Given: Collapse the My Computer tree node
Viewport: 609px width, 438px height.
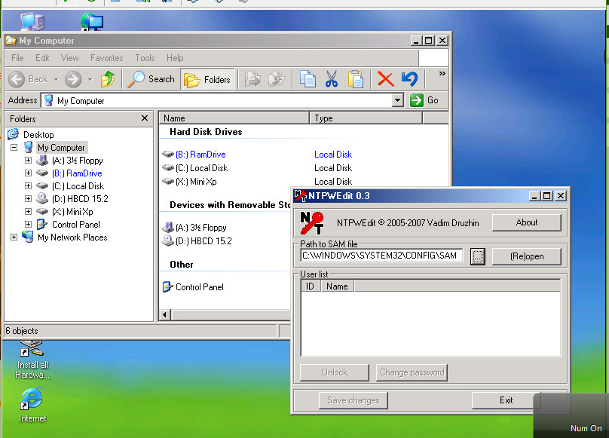Looking at the screenshot, I should tap(14, 148).
